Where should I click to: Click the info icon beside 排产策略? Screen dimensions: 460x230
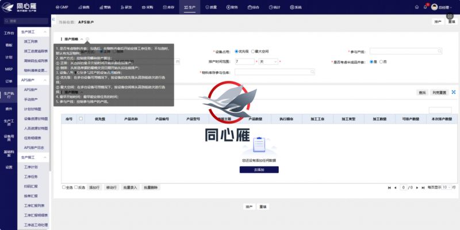point(87,39)
